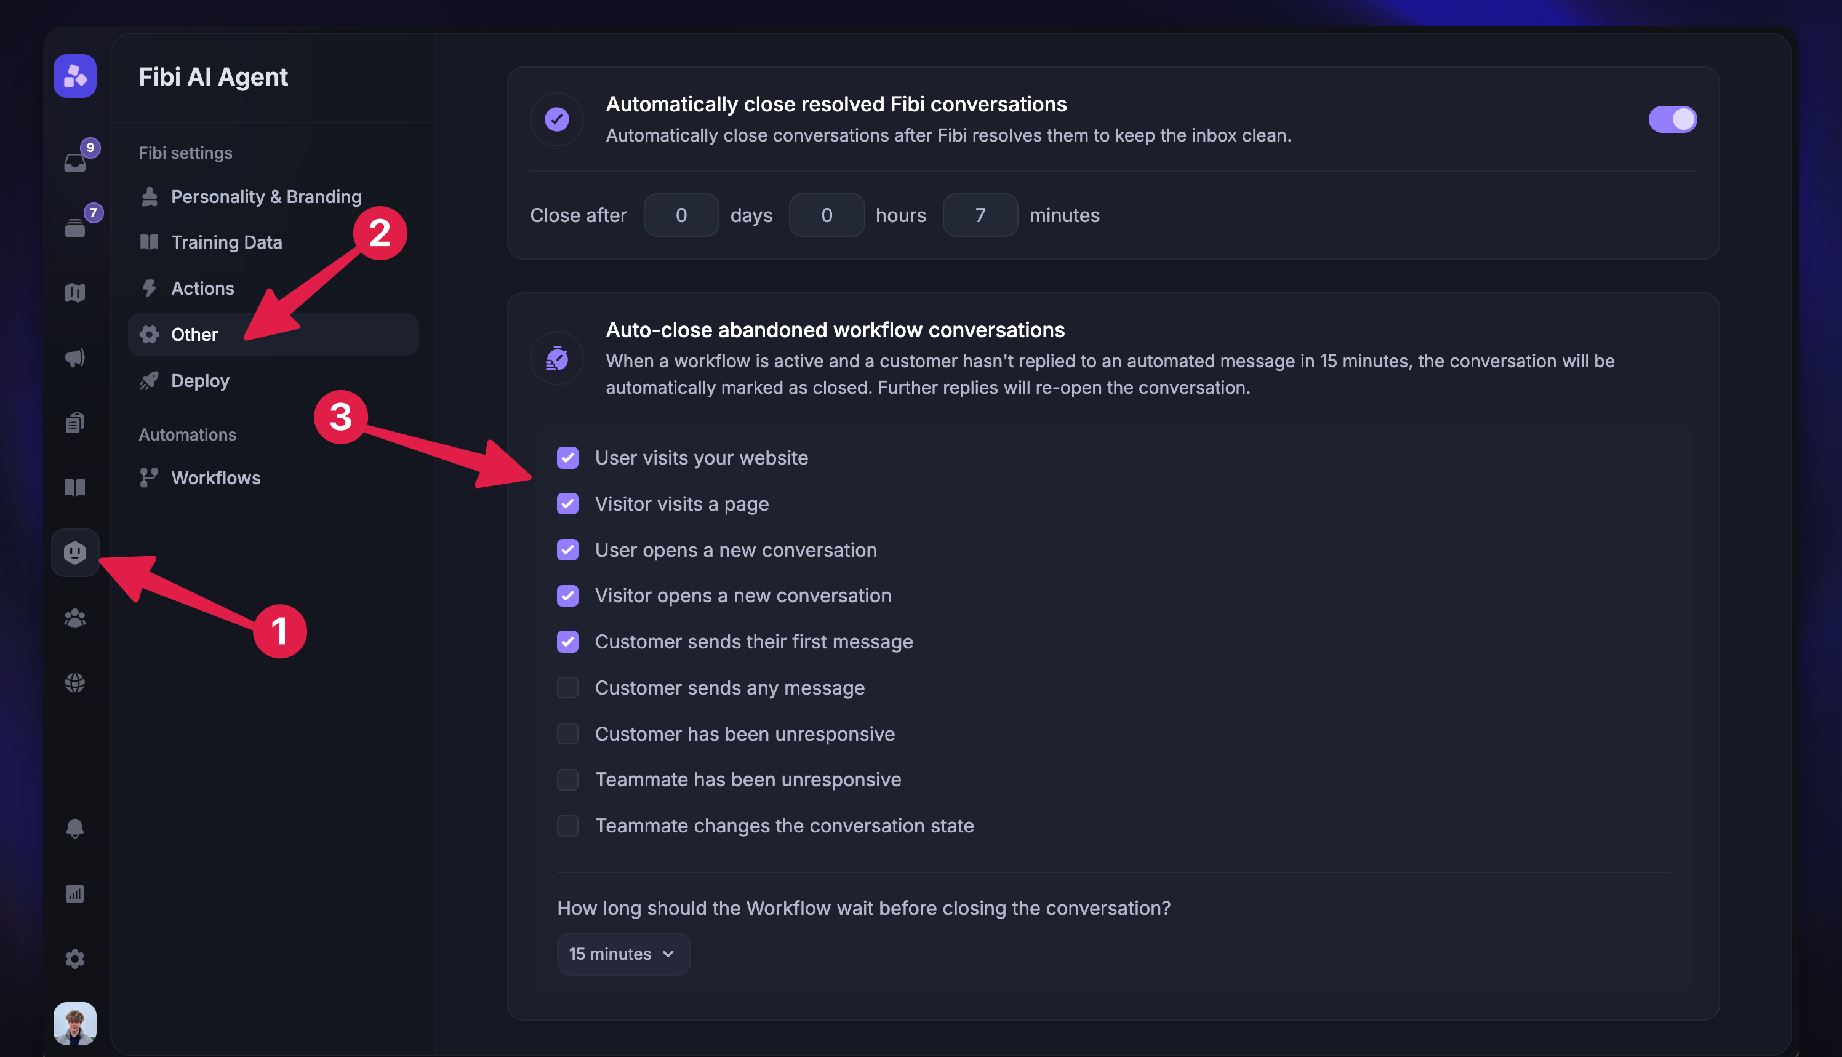The height and width of the screenshot is (1057, 1842).
Task: Open the analytics bar chart icon
Action: point(75,894)
